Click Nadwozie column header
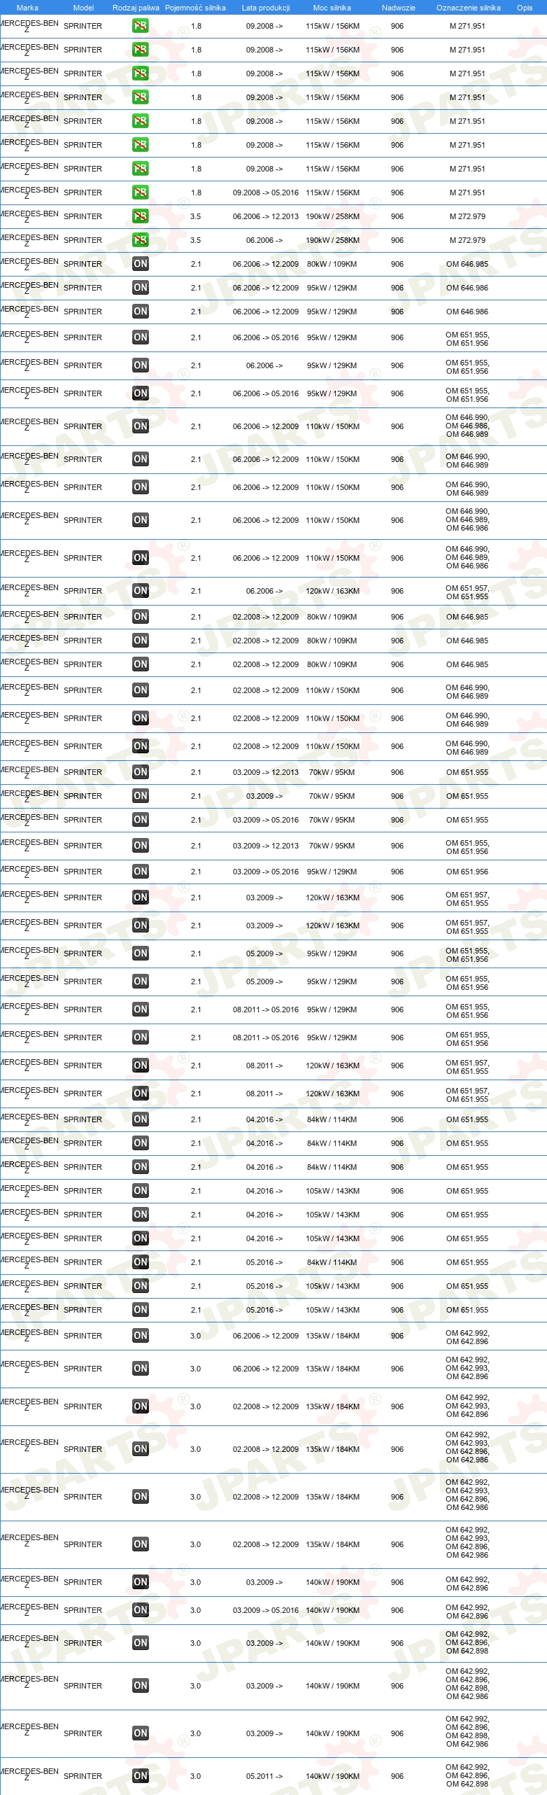Image resolution: width=547 pixels, height=1795 pixels. pos(398,8)
